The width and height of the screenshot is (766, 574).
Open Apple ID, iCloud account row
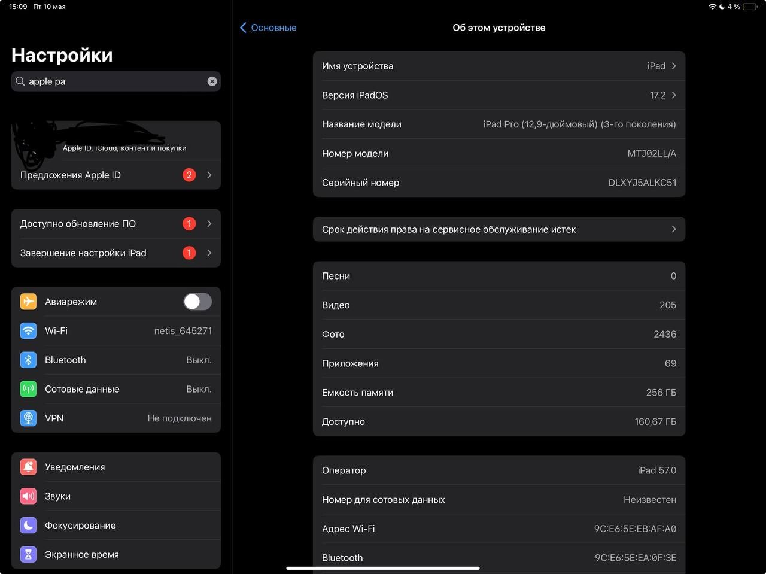pos(116,141)
